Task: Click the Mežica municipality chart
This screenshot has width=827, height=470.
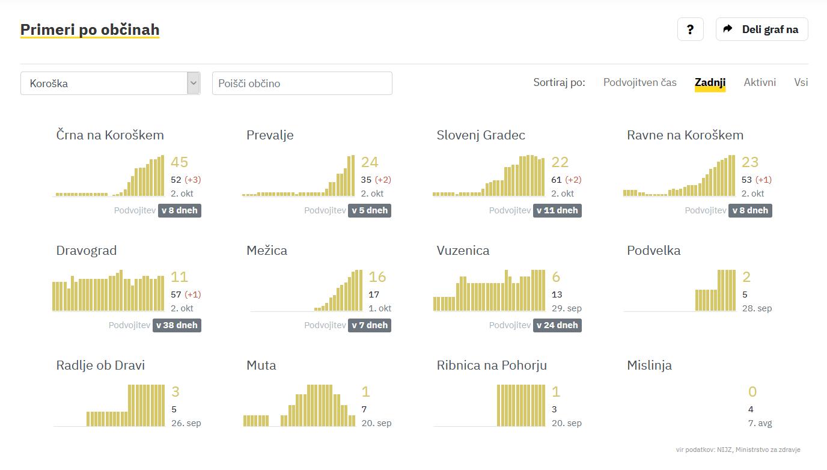Action: pyautogui.click(x=307, y=291)
